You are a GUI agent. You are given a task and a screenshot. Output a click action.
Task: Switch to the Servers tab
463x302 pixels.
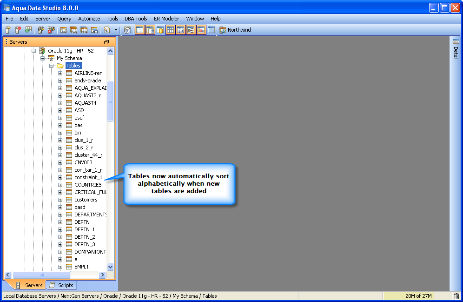click(29, 285)
